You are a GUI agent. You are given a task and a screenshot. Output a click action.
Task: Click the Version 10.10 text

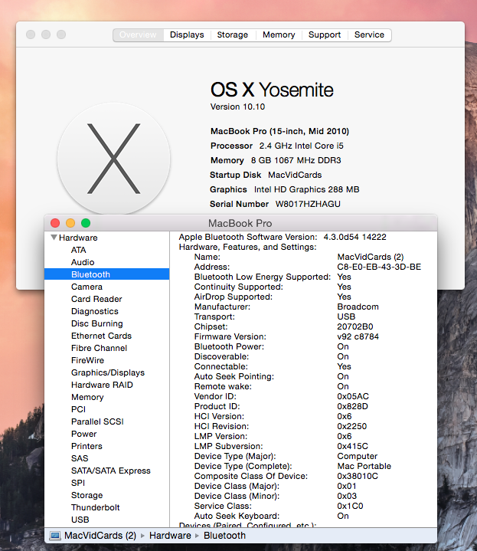[x=237, y=107]
